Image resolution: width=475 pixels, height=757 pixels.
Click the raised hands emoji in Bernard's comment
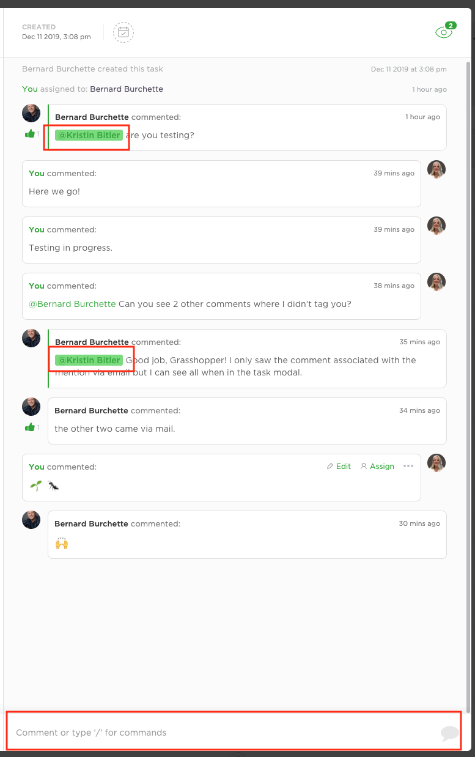coord(61,543)
